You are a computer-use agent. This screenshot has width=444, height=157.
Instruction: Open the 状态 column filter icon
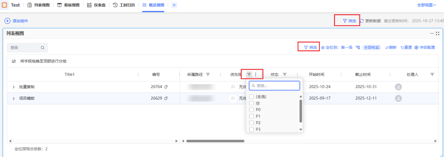point(285,75)
